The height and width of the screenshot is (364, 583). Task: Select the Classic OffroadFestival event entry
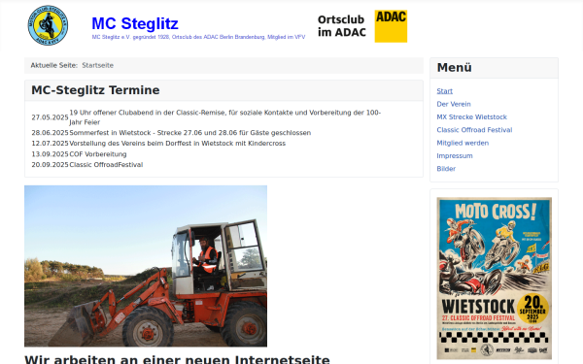point(106,165)
